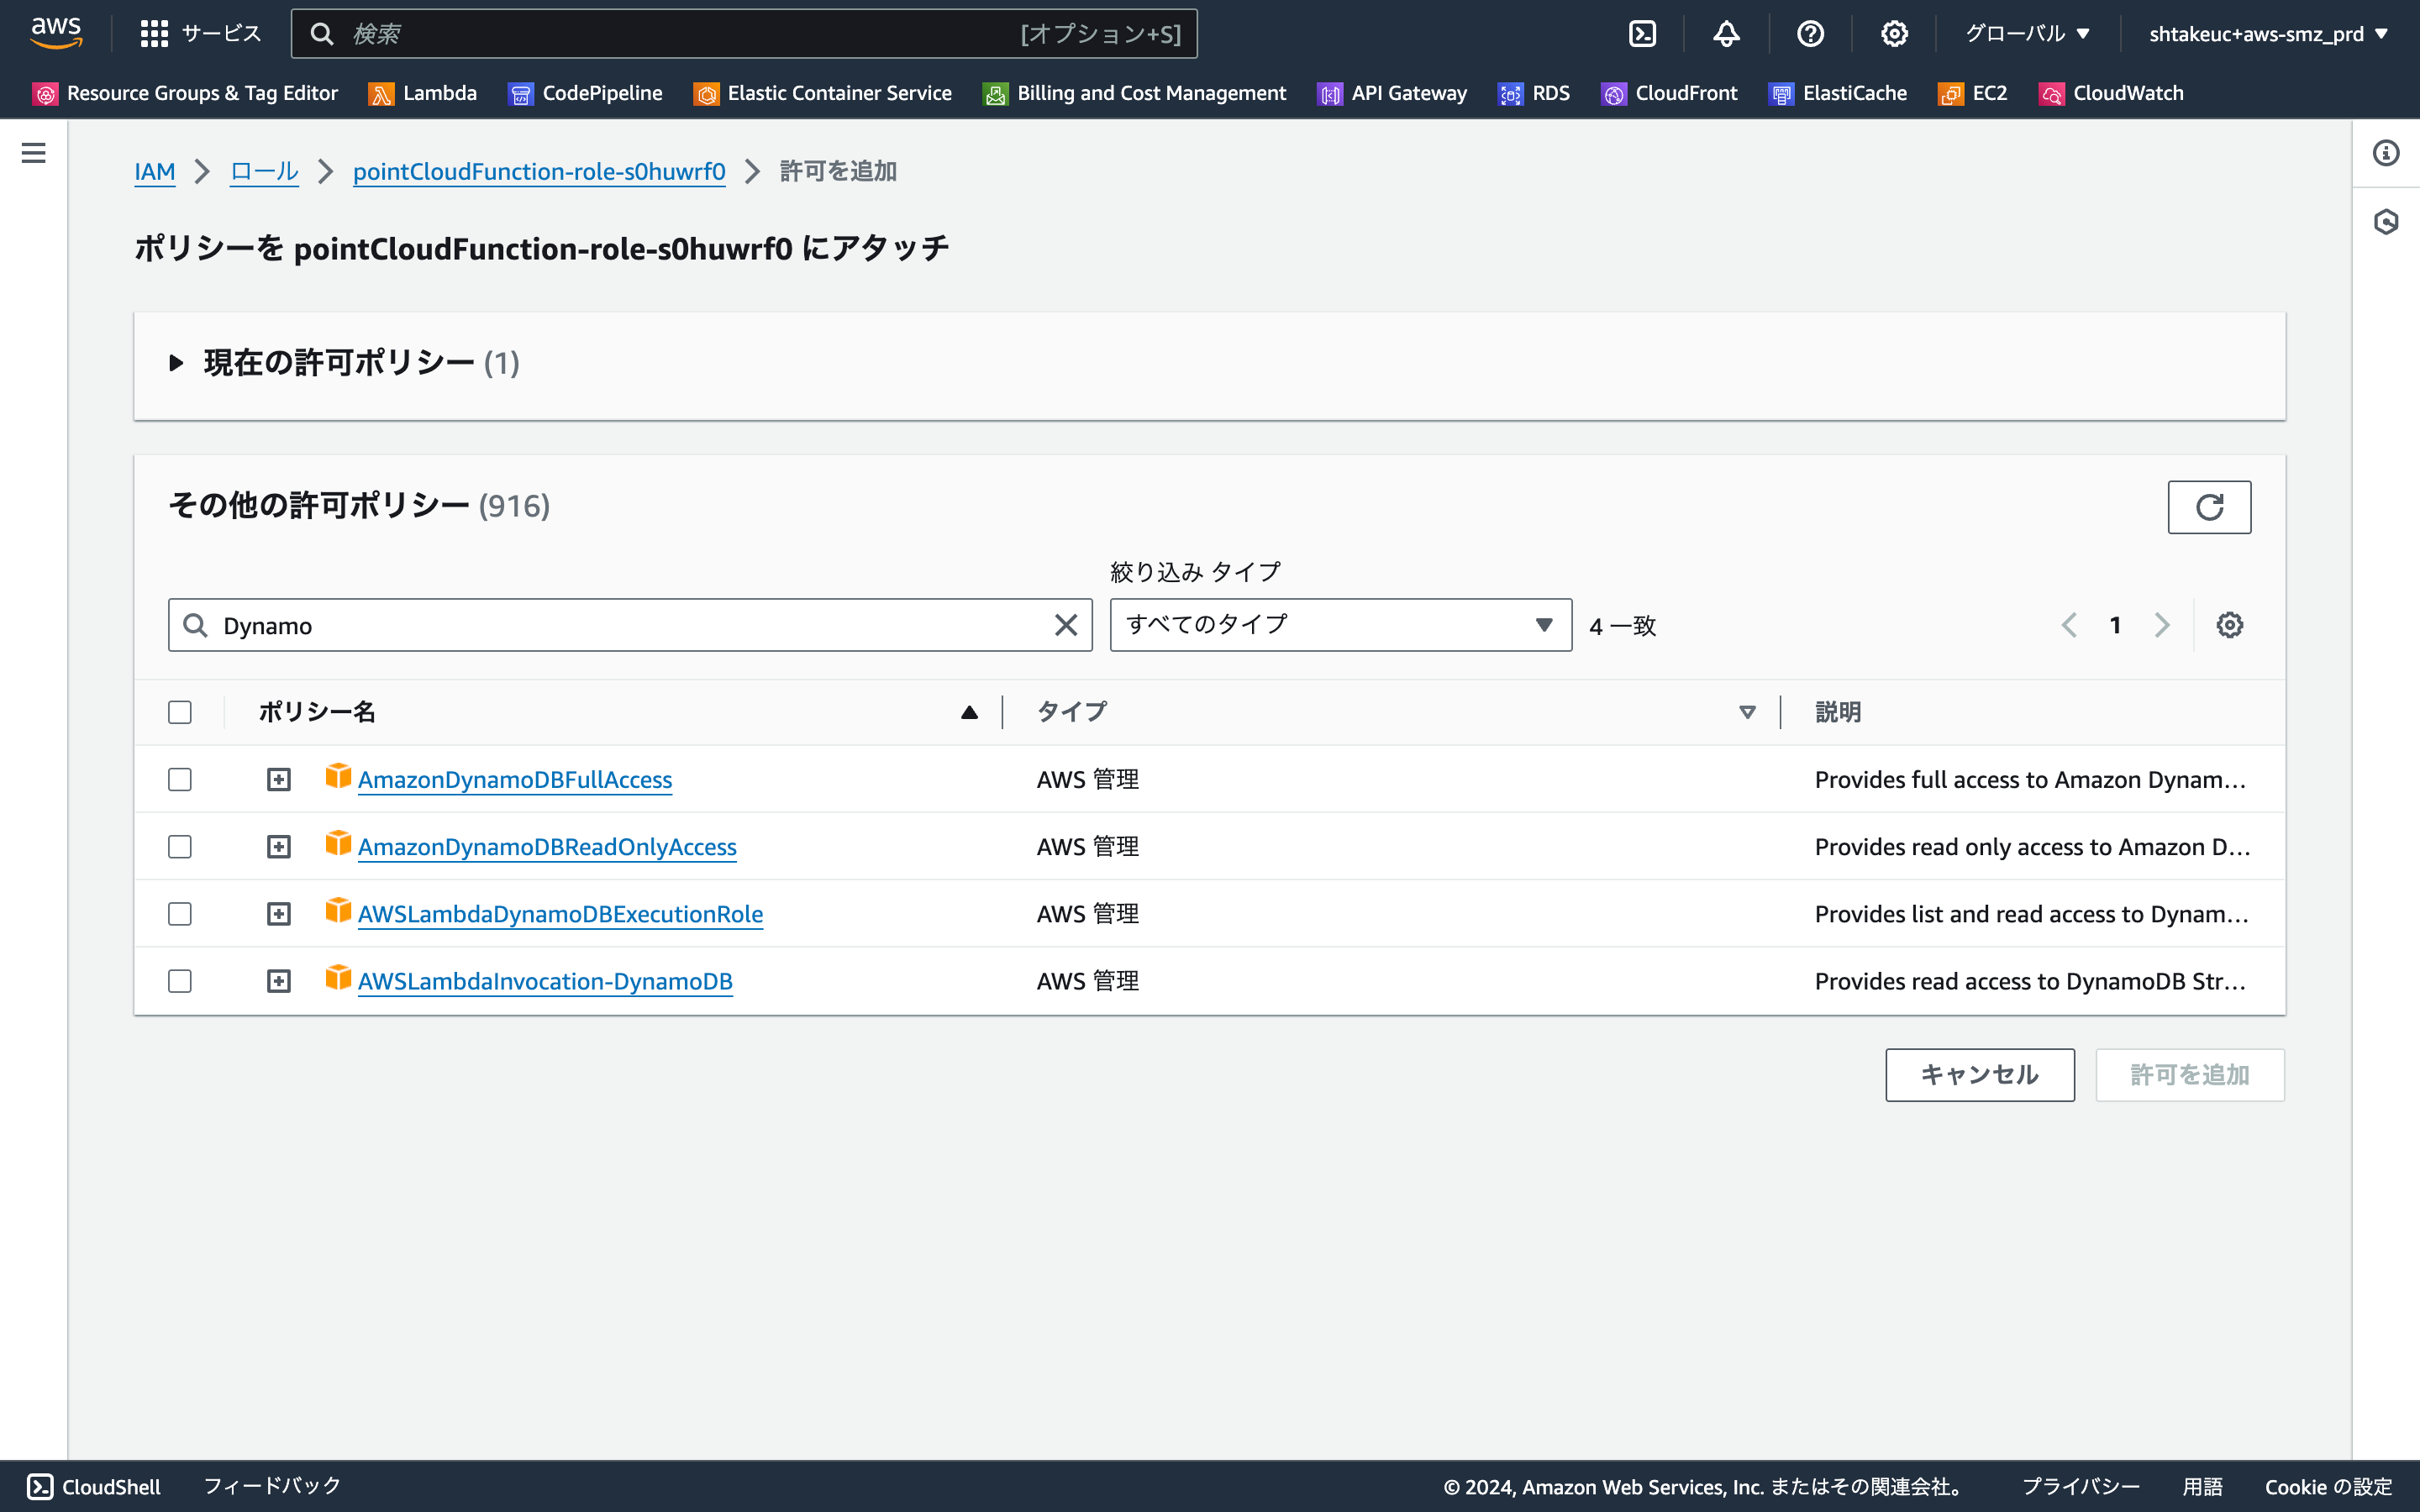
Task: Open the CodePipeline favorite shortcut
Action: (586, 93)
